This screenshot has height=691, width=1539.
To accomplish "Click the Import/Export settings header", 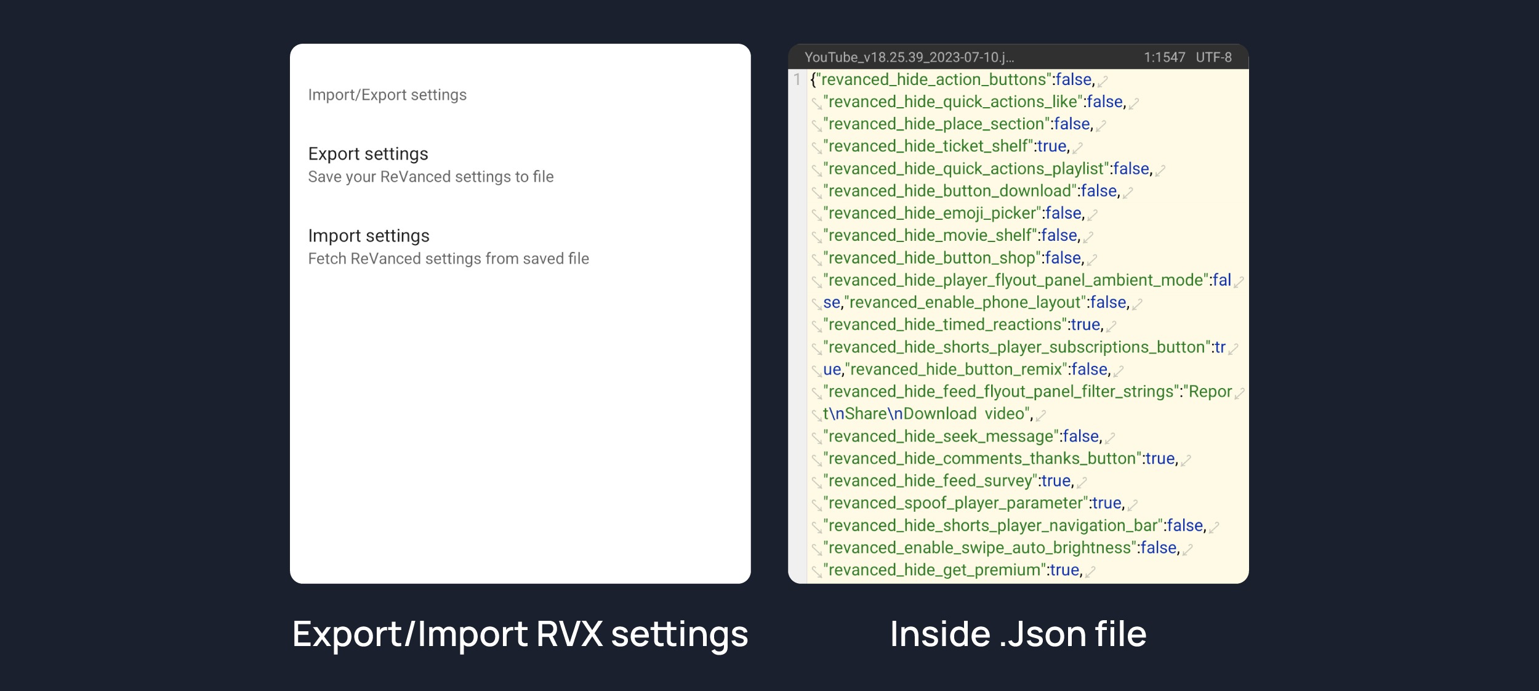I will coord(387,95).
